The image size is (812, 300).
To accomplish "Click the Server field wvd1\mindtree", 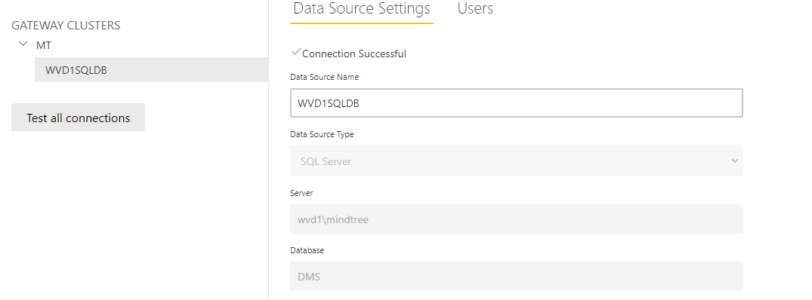I will pyautogui.click(x=517, y=219).
